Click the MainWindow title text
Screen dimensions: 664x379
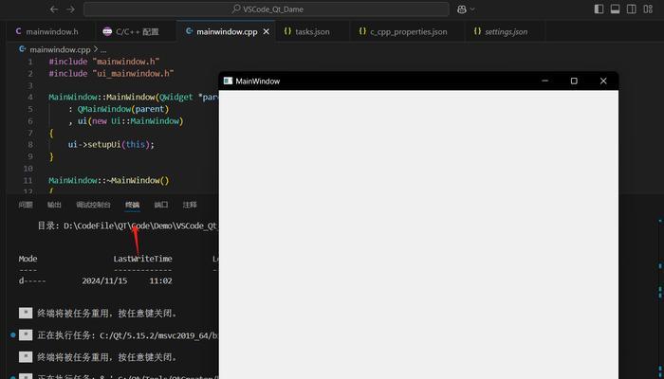pyautogui.click(x=257, y=81)
